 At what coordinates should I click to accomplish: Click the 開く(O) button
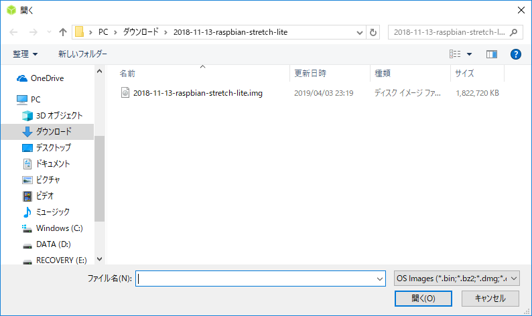point(423,299)
